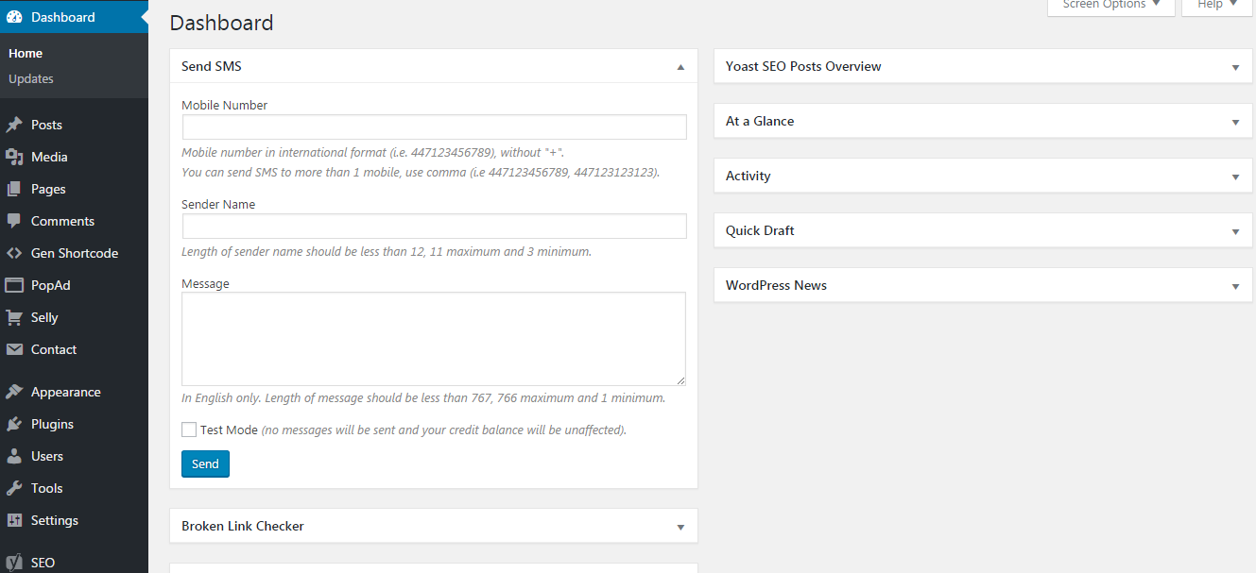Click inside the Message textarea
Screen dimensions: 1256x573
point(434,339)
